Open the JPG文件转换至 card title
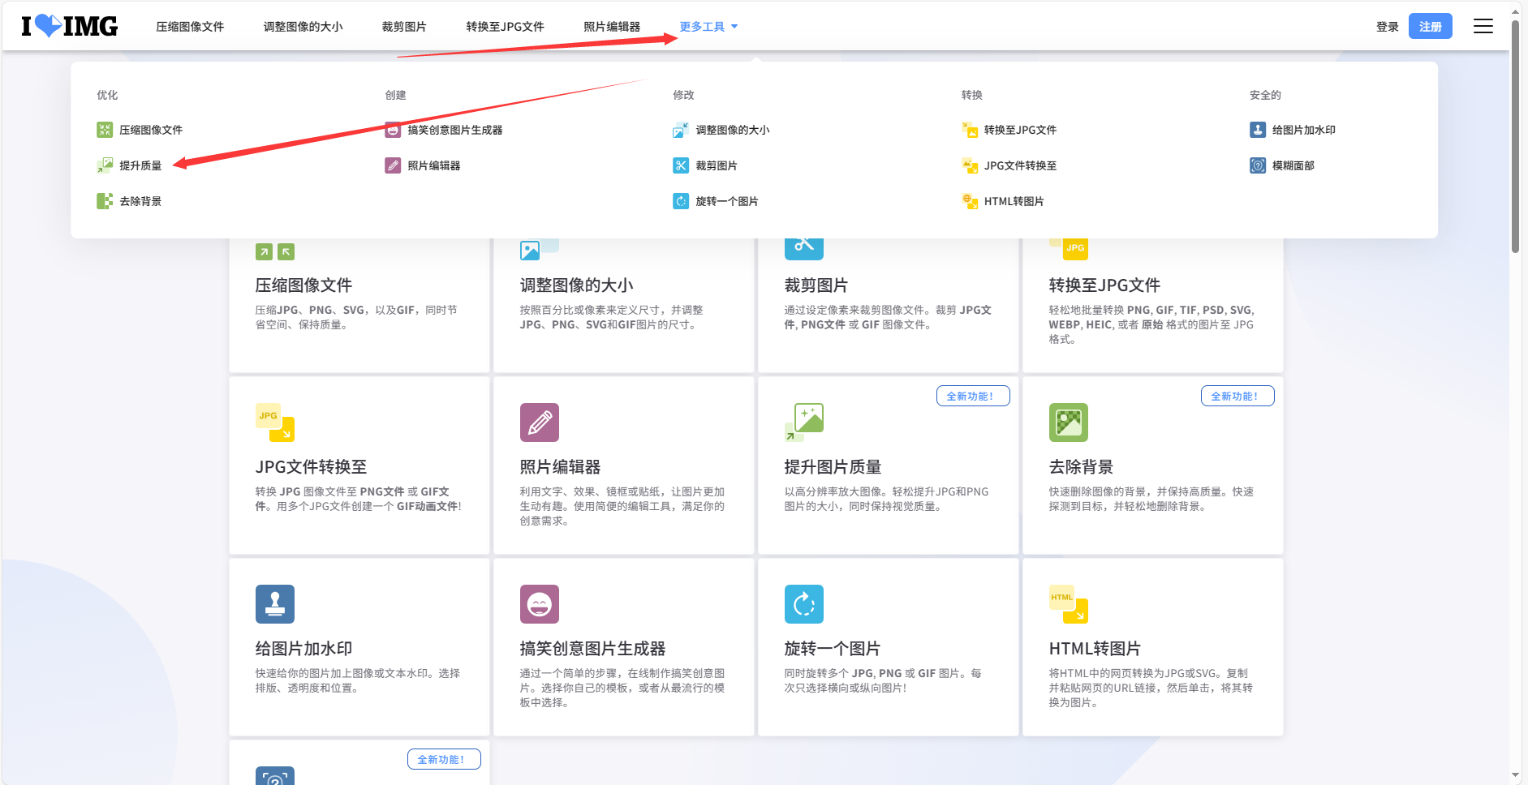 (x=311, y=467)
